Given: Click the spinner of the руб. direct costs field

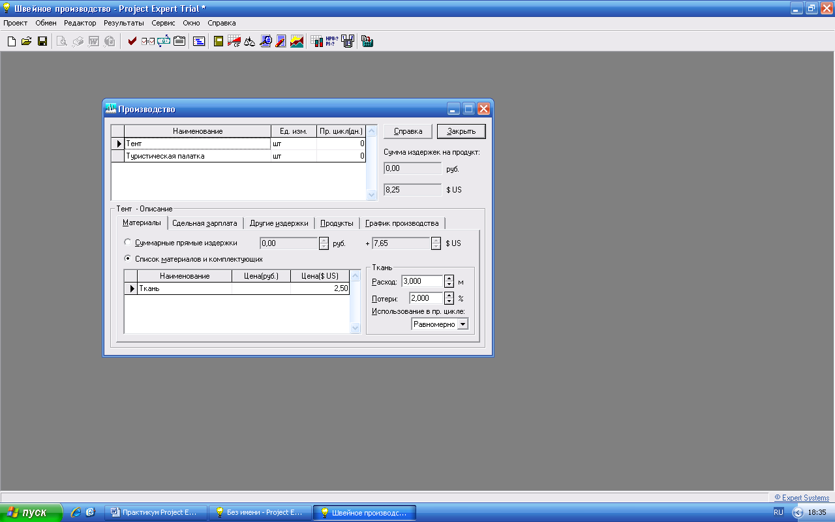Looking at the screenshot, I should (x=324, y=243).
